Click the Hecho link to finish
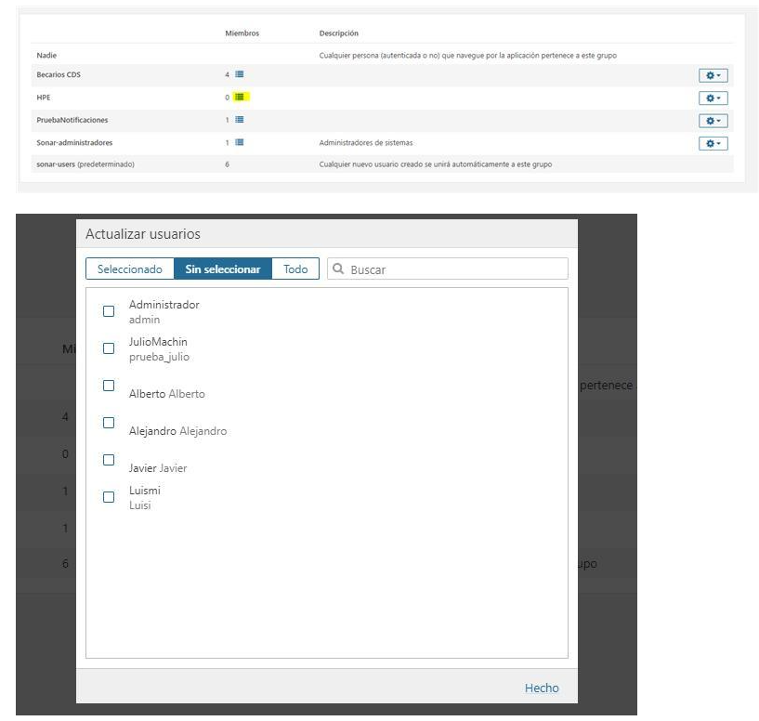The image size is (759, 721). pyautogui.click(x=542, y=688)
